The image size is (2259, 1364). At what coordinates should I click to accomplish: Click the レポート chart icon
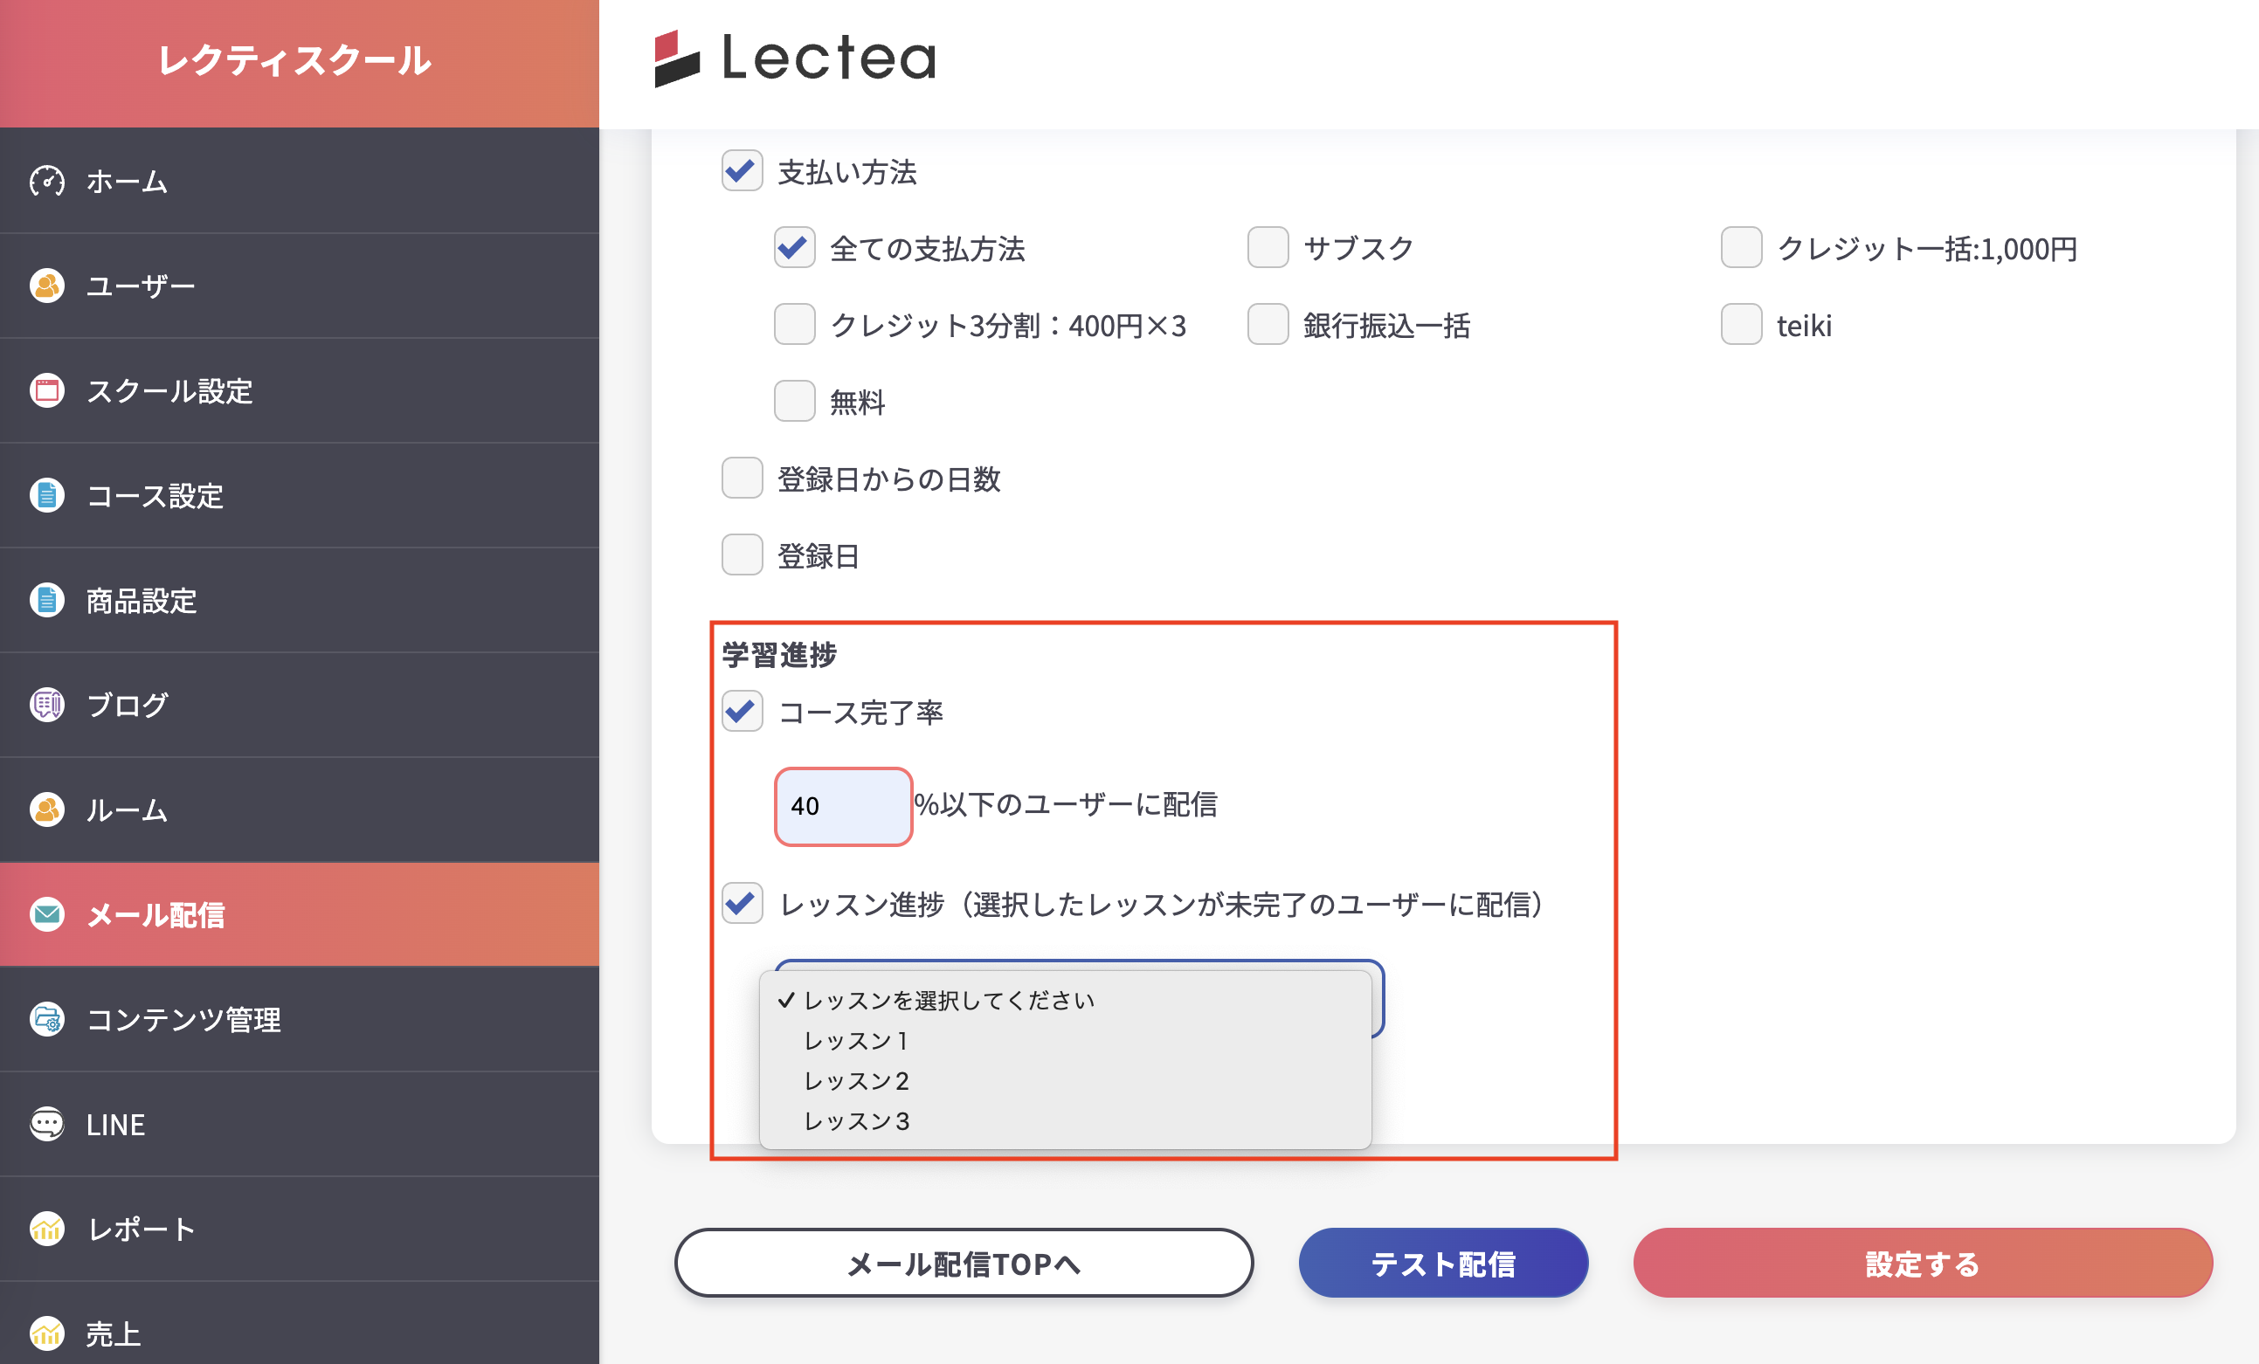[47, 1229]
